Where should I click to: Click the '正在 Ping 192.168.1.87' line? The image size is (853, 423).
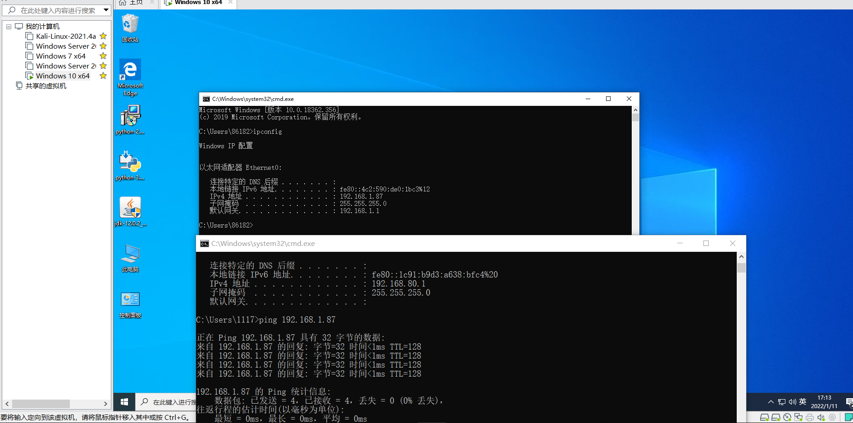(291, 338)
